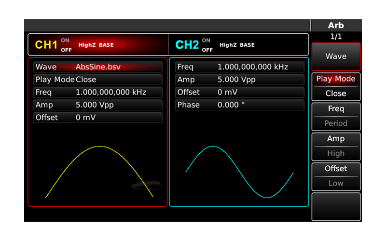Select the Wave softkey button
The image size is (386, 241).
click(336, 56)
